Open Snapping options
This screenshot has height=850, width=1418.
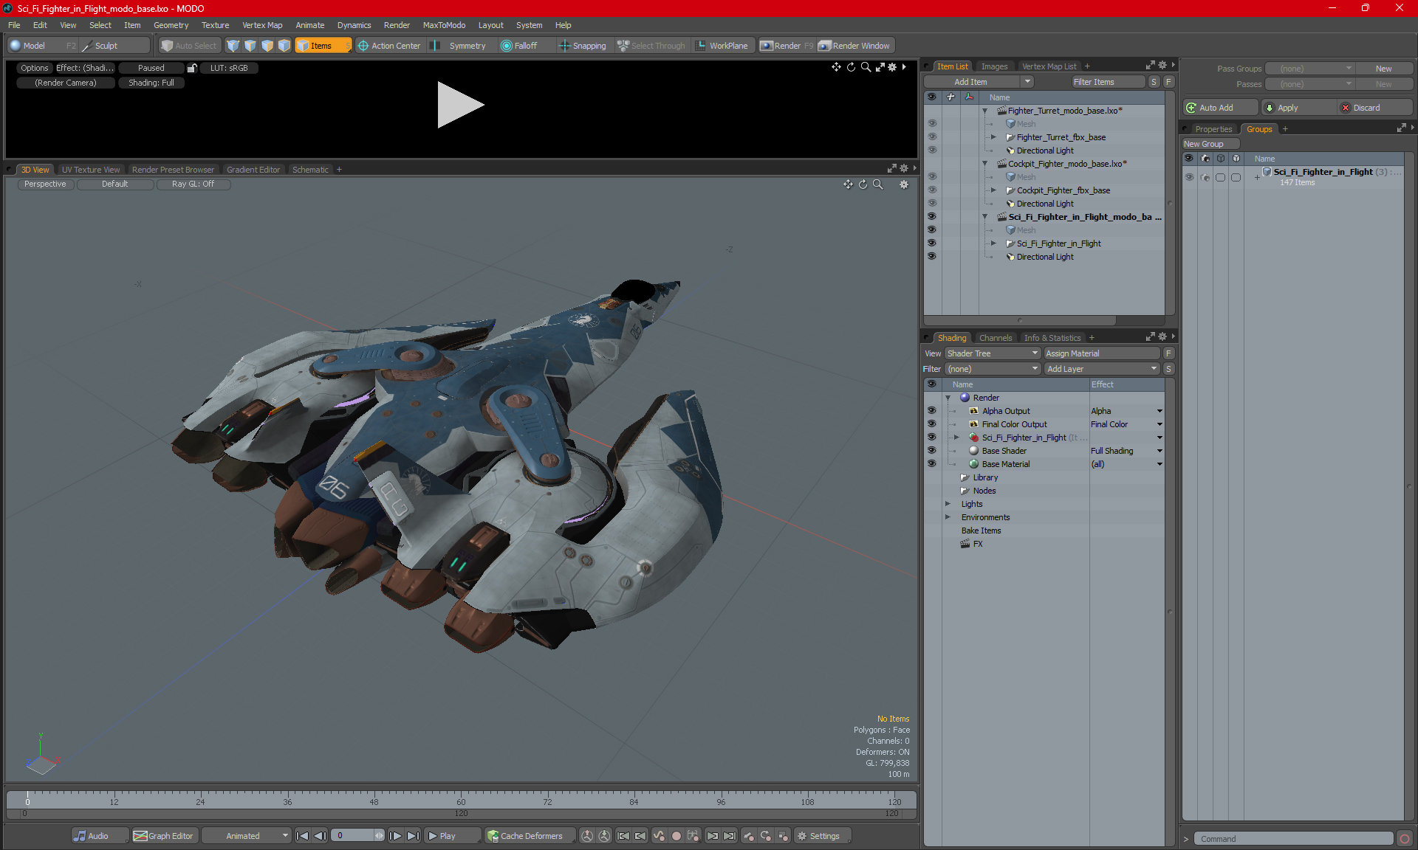[x=583, y=46]
